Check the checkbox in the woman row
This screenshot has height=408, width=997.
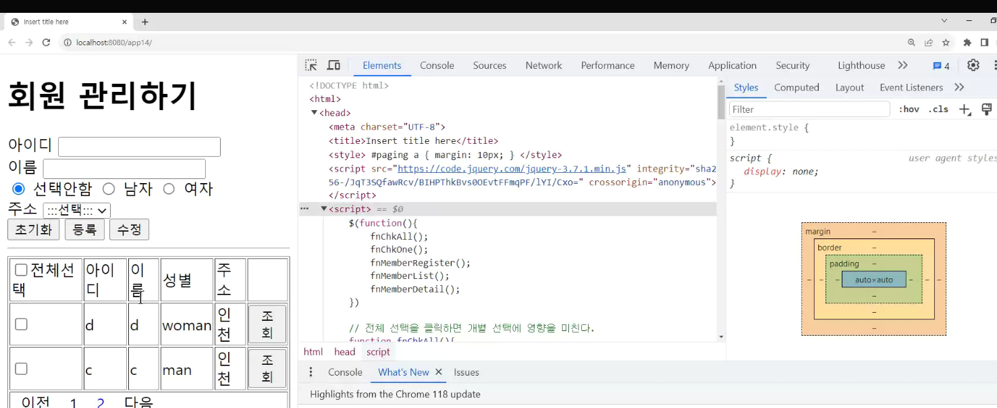(21, 324)
